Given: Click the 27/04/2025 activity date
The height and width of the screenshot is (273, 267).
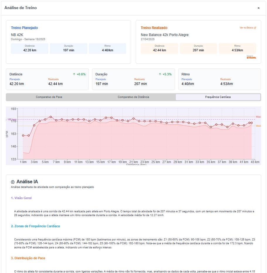Looking at the screenshot, I should (x=148, y=39).
